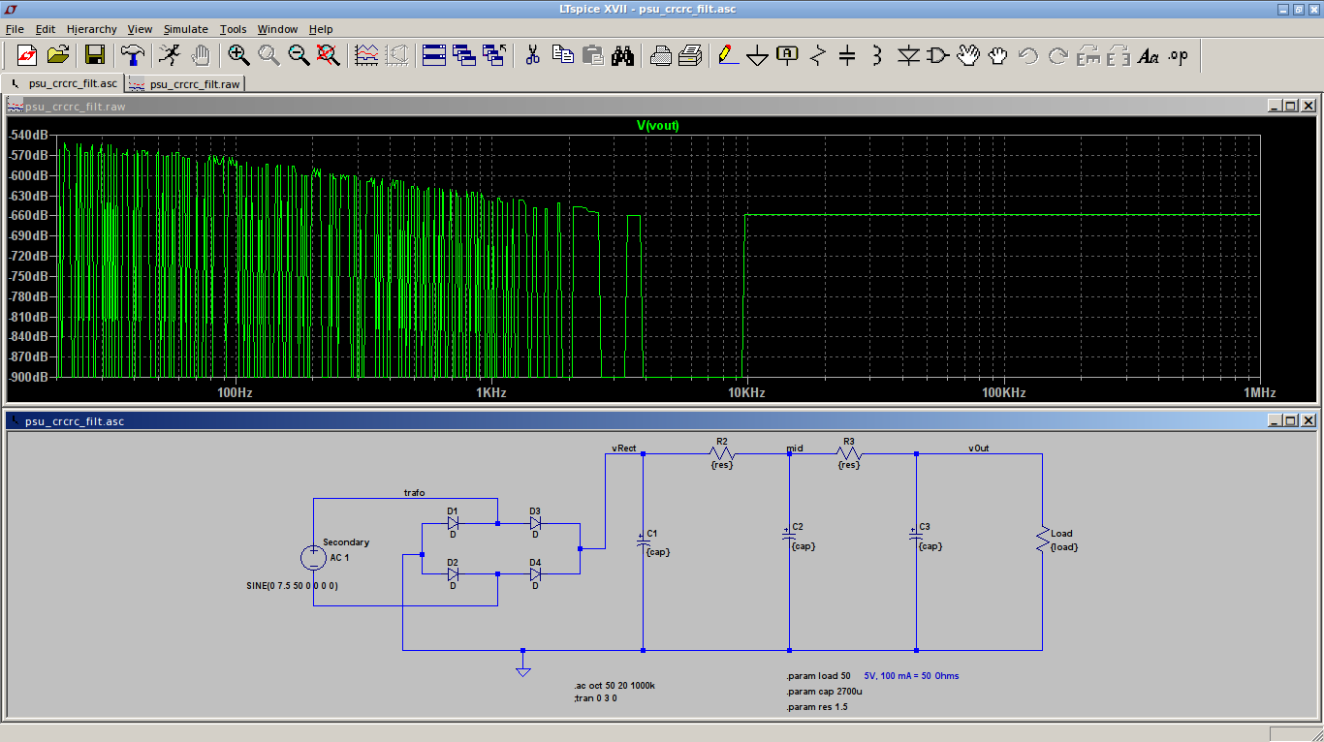Select the Cut scissors tool

532,55
